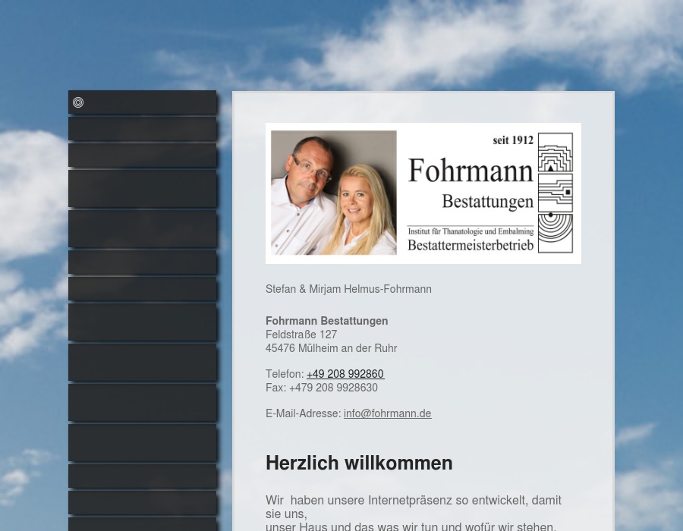Click the "Herzlich willkommen" heading
Viewport: 683px width, 531px height.
359,463
